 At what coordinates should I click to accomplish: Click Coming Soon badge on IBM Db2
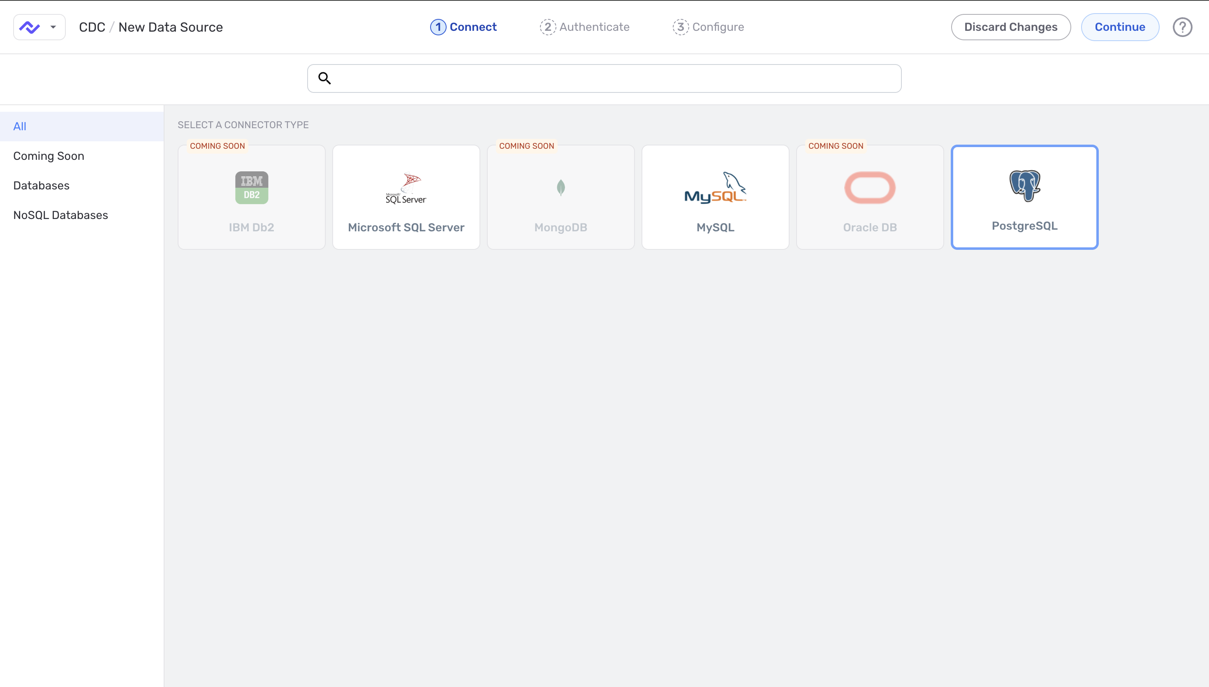[x=217, y=146]
